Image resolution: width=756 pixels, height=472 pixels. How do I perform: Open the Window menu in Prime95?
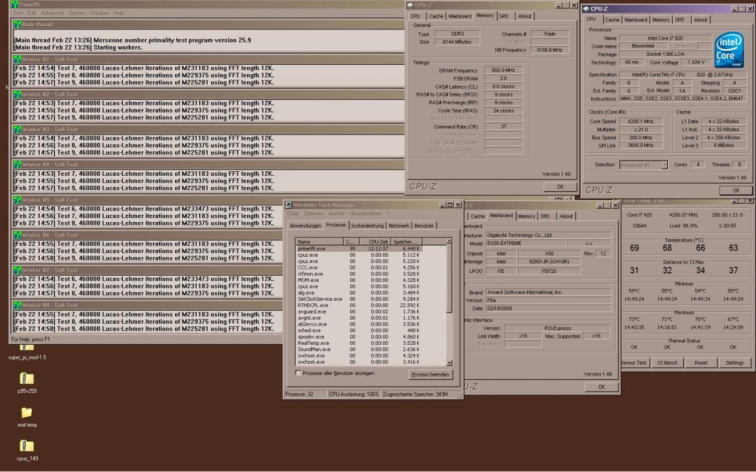tap(99, 13)
